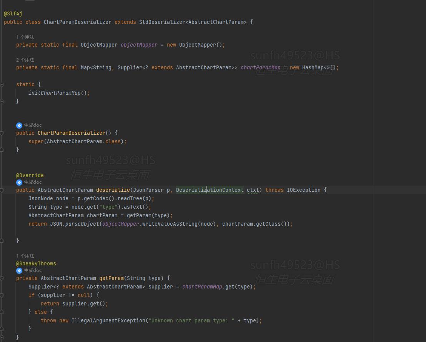Open '1 个用法' usages hint above @SneakyThrows
This screenshot has height=342, width=426.
(x=25, y=256)
